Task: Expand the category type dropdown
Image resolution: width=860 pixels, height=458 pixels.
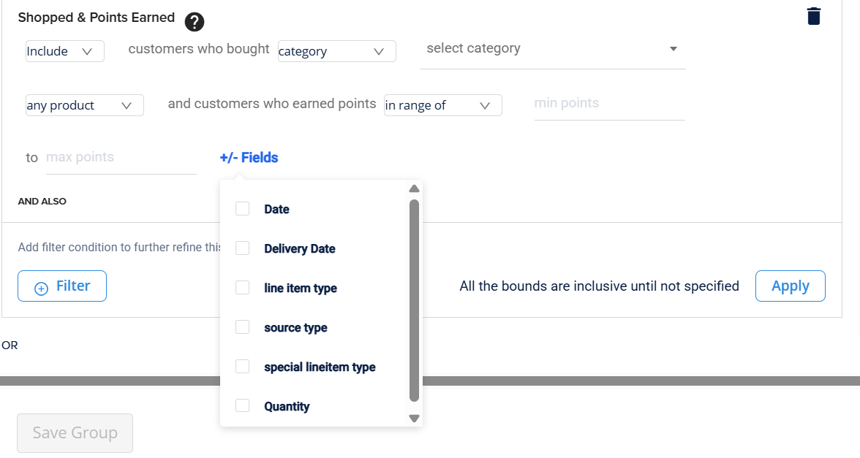Action: (336, 51)
